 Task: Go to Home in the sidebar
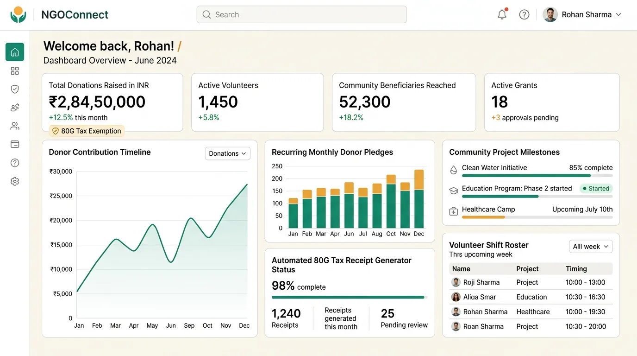[15, 52]
